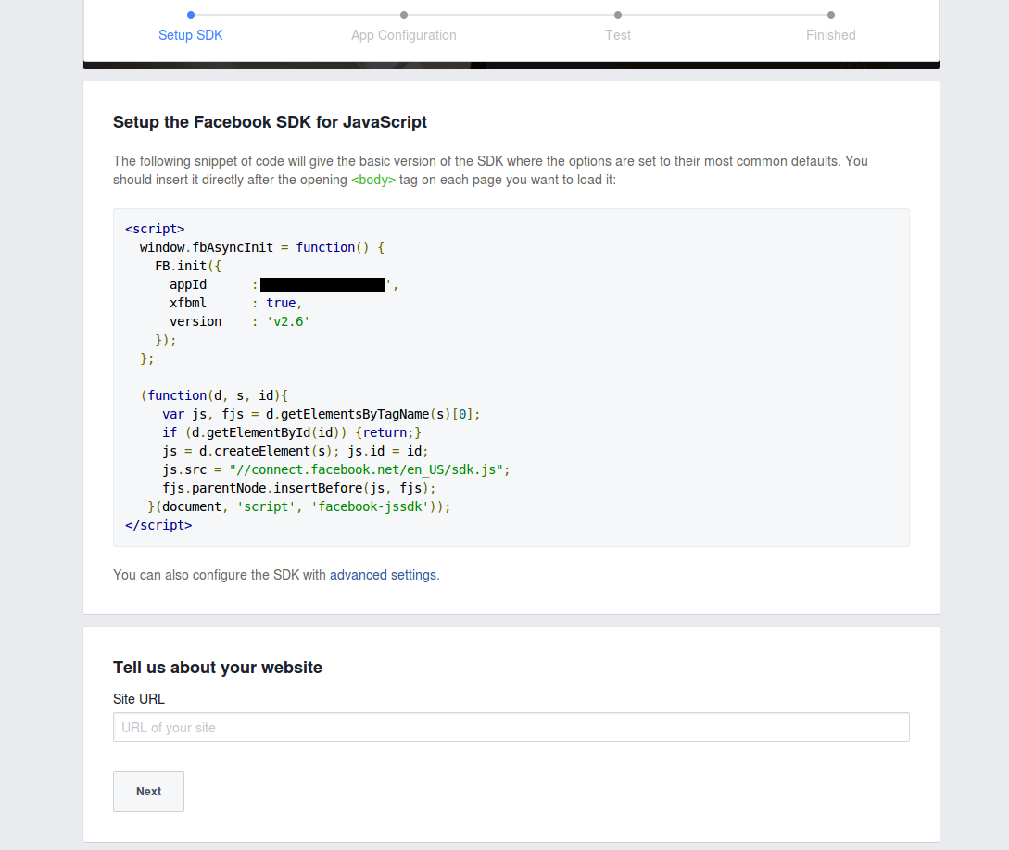Image resolution: width=1009 pixels, height=850 pixels.
Task: Click the 'Setup the Facebook SDK for JavaScript' heading
Action: pos(271,122)
